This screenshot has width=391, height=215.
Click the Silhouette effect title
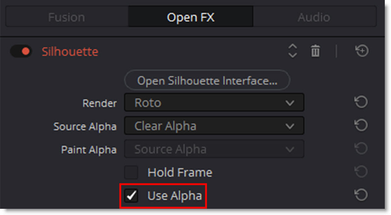pos(70,51)
